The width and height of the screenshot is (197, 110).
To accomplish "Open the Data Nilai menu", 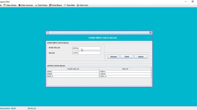I will pos(69,5).
